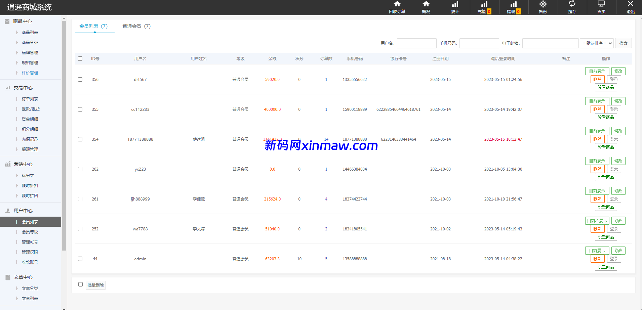Viewport: 642px width, 310px height.
Task: Tick the checkbox for the admin row
Action: (x=80, y=259)
